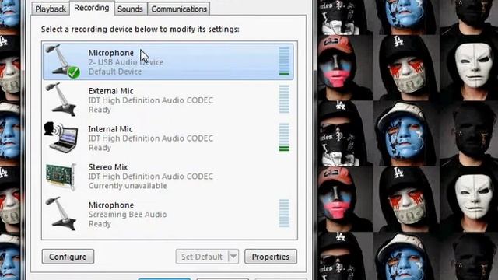Screen dimensions: 498x280
Task: Select the USB Audio Device microphone icon
Action: (x=62, y=61)
